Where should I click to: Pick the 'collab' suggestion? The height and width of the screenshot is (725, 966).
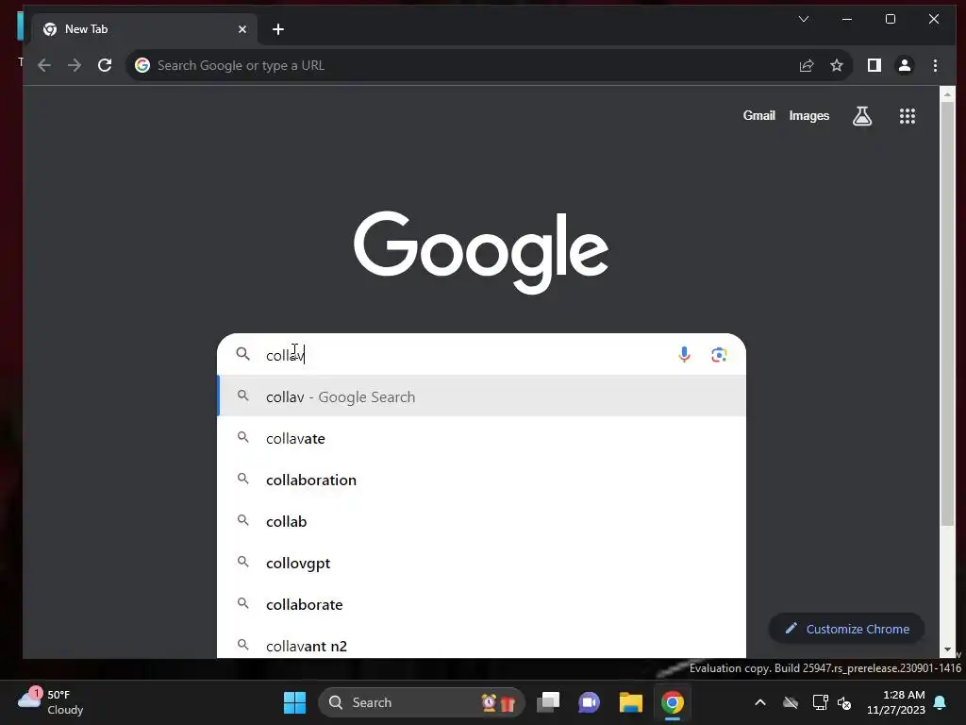tap(481, 521)
